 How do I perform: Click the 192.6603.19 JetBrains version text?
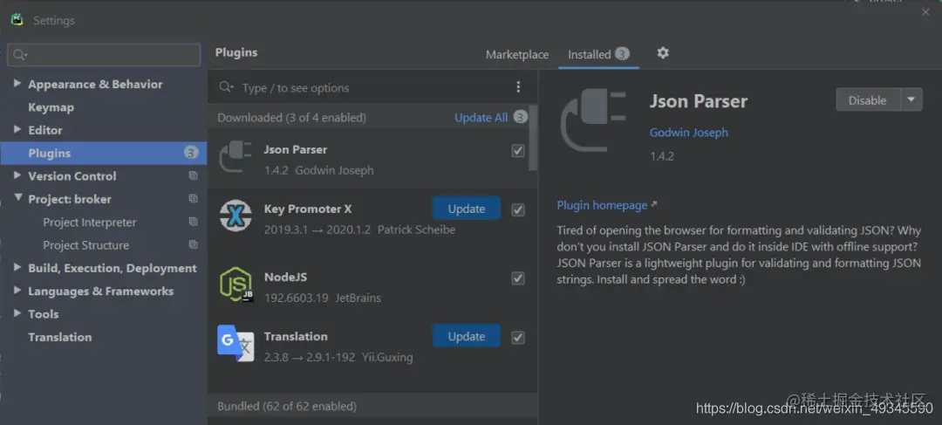(323, 298)
